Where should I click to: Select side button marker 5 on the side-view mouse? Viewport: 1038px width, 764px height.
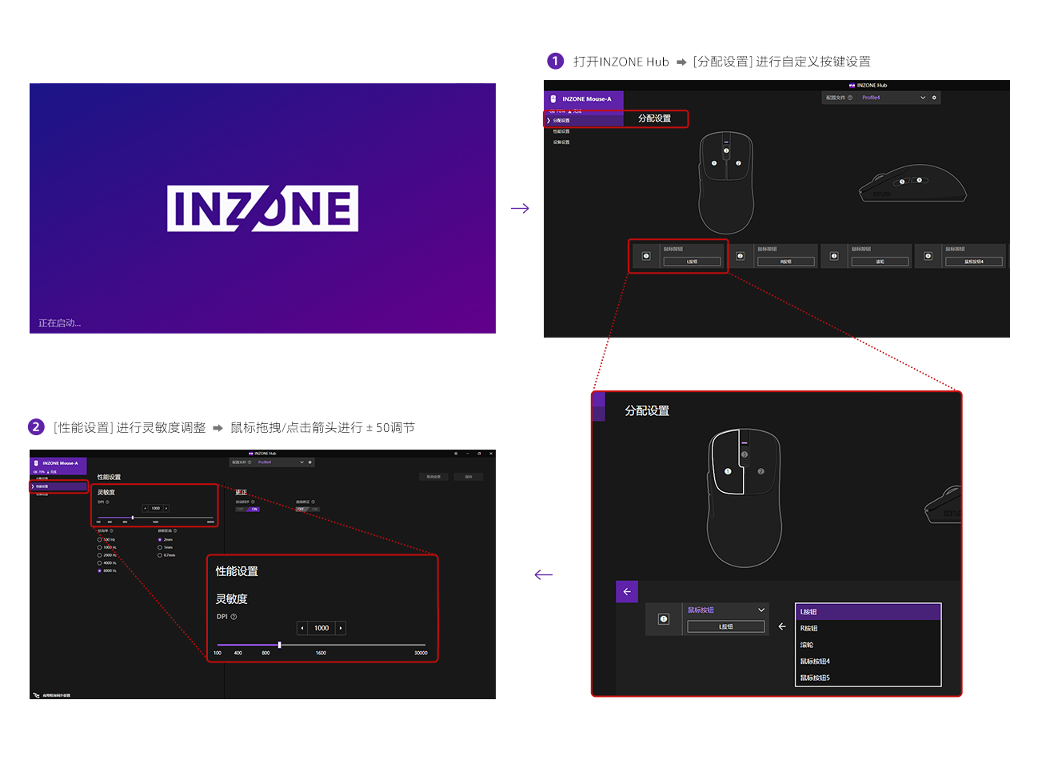(x=902, y=182)
